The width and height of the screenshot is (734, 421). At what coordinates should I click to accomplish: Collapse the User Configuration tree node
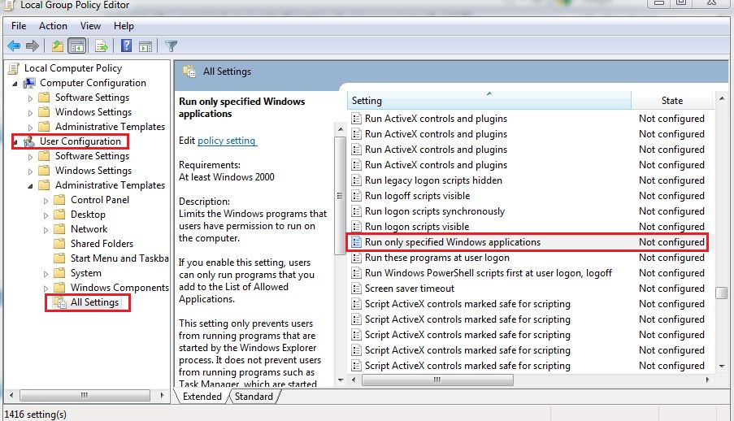[x=15, y=141]
